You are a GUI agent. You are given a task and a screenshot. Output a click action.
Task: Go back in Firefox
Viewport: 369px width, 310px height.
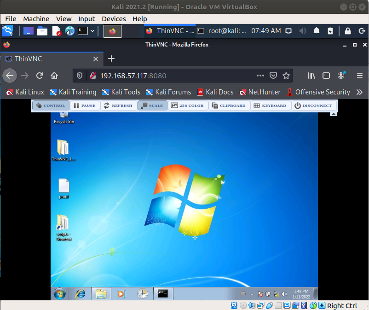point(10,76)
